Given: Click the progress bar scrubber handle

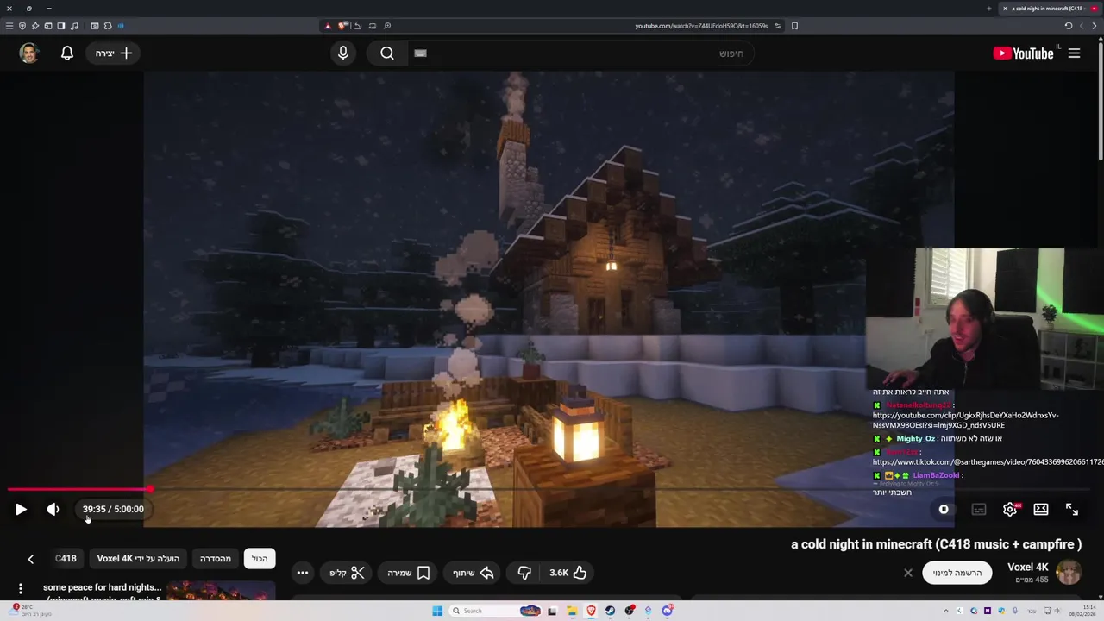Looking at the screenshot, I should pos(150,490).
